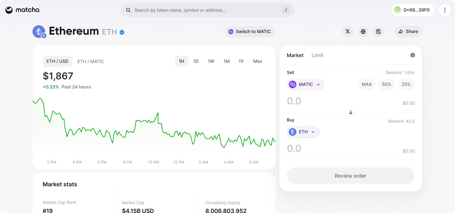Viewport: 455px width, 213px height.
Task: Open the ETH buy token dropdown
Action: pos(303,132)
